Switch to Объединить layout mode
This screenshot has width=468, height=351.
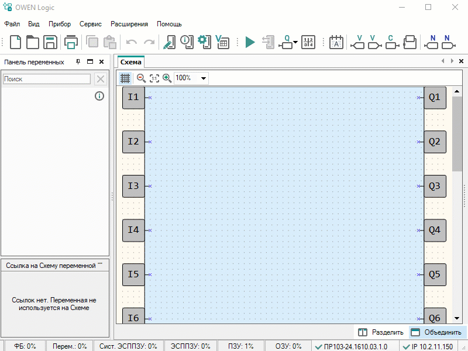pos(436,332)
